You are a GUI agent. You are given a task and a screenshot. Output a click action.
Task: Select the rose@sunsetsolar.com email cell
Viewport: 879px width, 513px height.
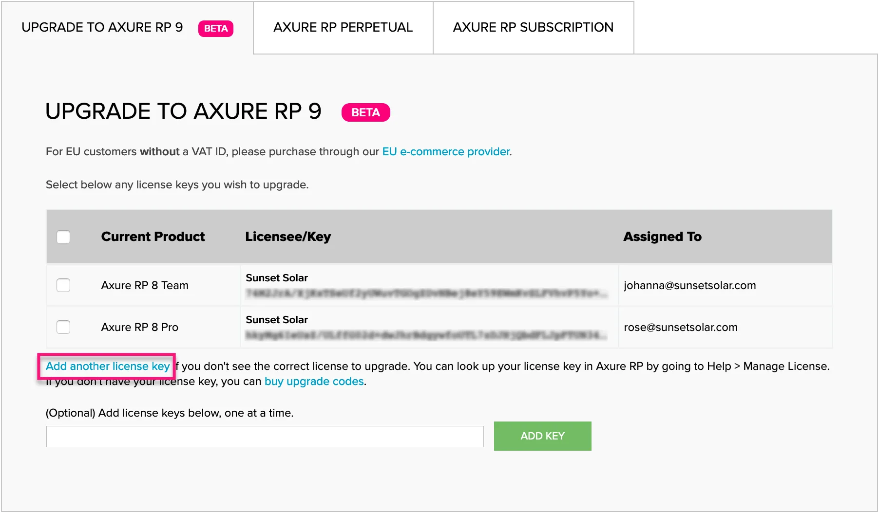(x=680, y=328)
